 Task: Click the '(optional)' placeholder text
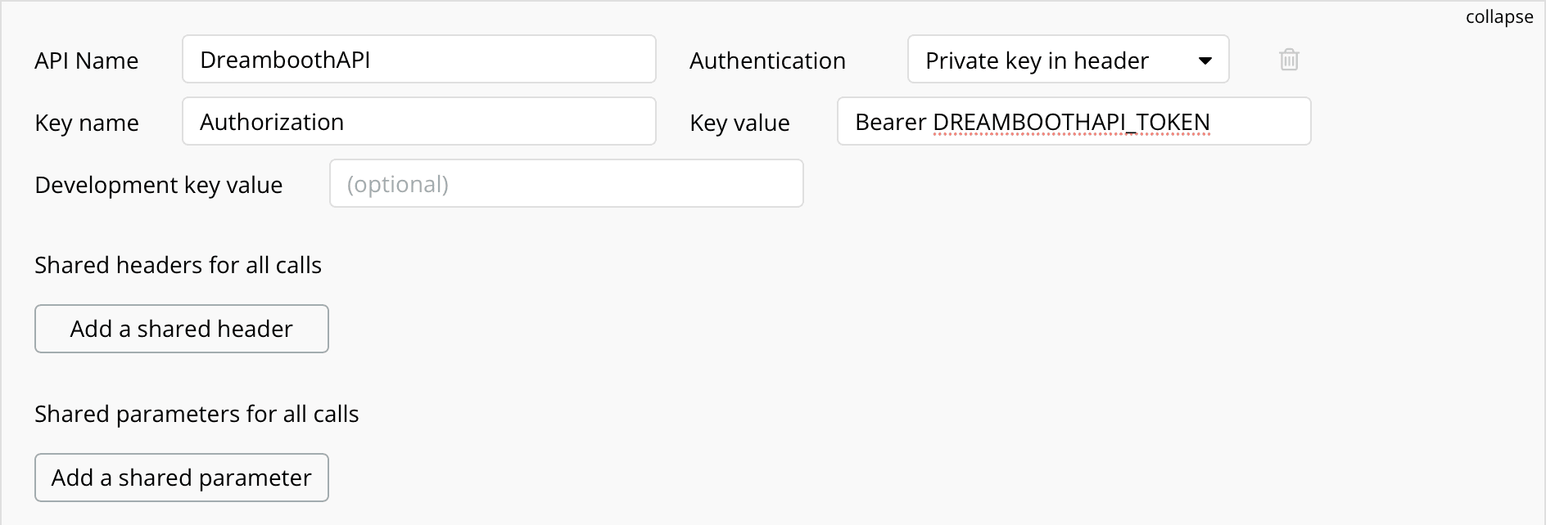(398, 184)
